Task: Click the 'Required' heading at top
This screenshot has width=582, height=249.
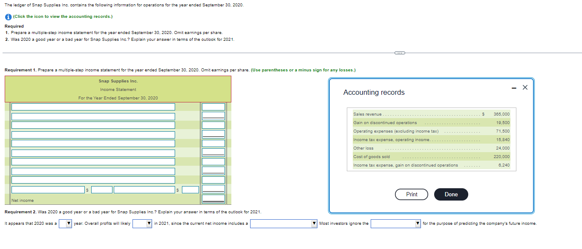Action: tap(14, 26)
